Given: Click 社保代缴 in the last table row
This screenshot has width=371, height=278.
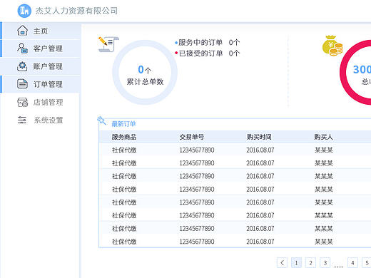Looking at the screenshot, I should coord(124,242).
